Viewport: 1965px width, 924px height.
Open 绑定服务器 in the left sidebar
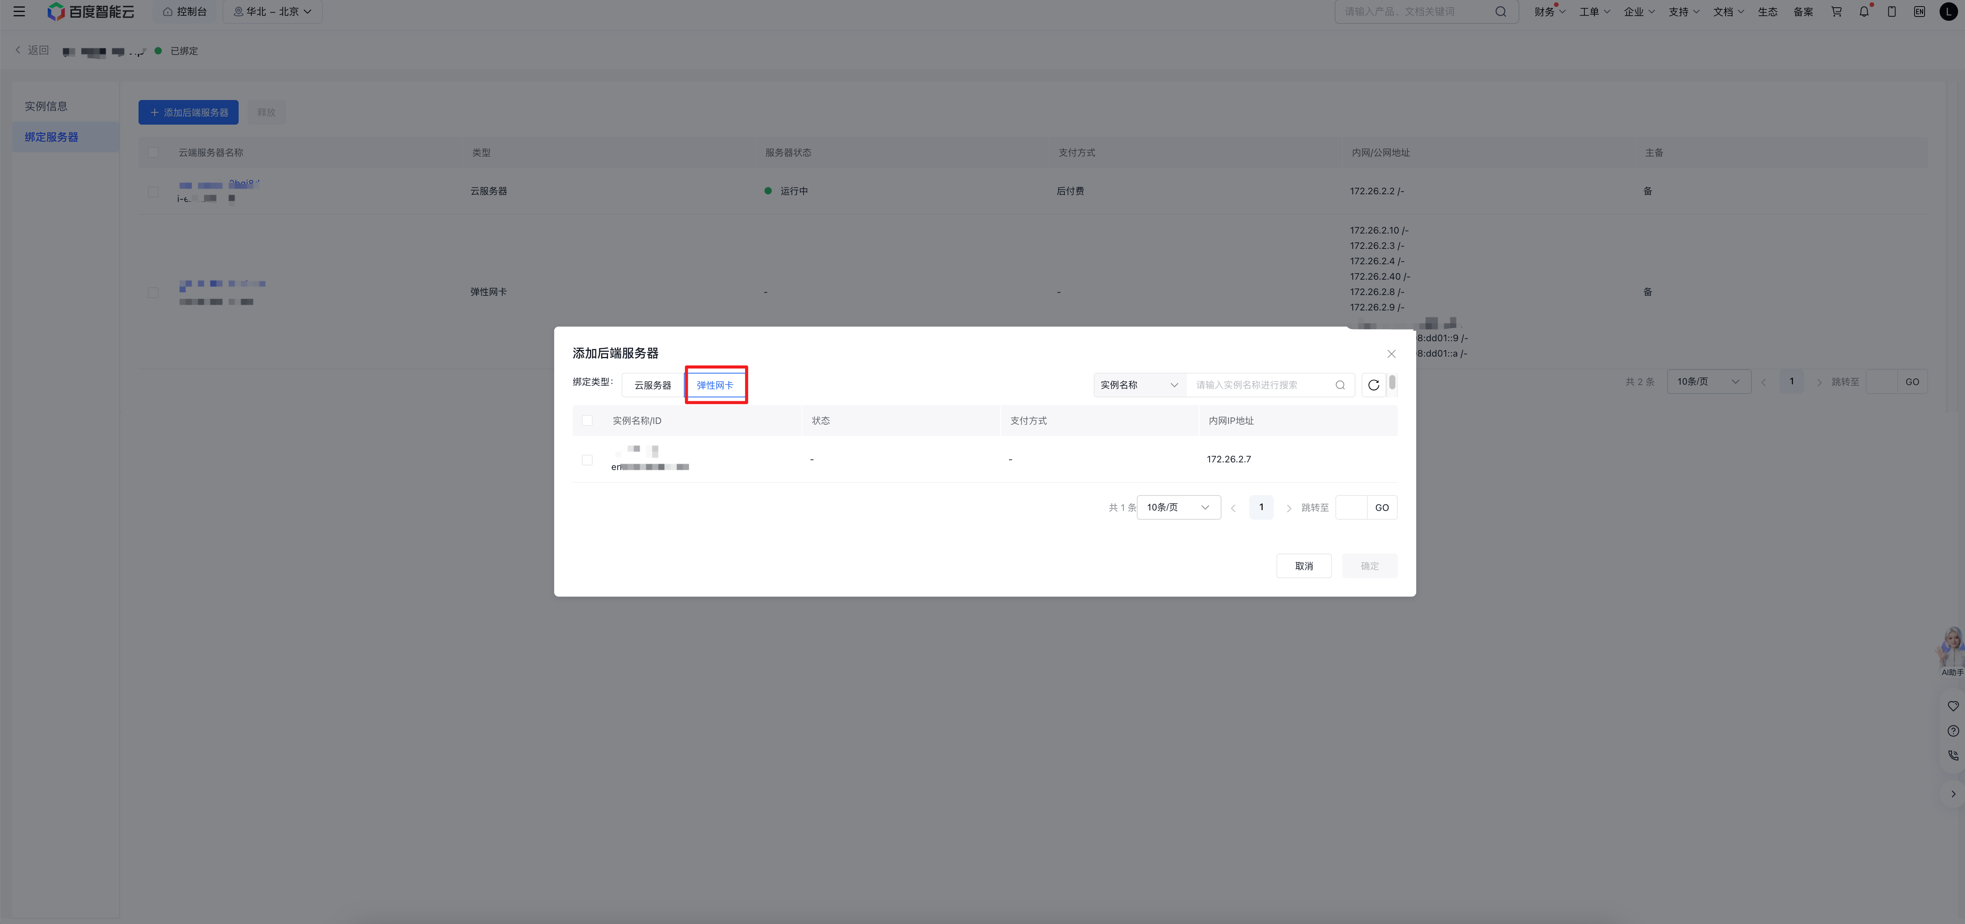tap(65, 137)
